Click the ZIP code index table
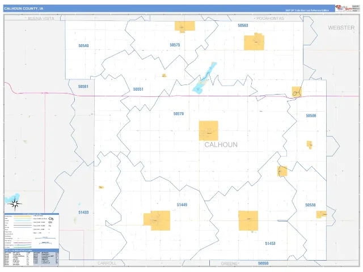 point(32,257)
